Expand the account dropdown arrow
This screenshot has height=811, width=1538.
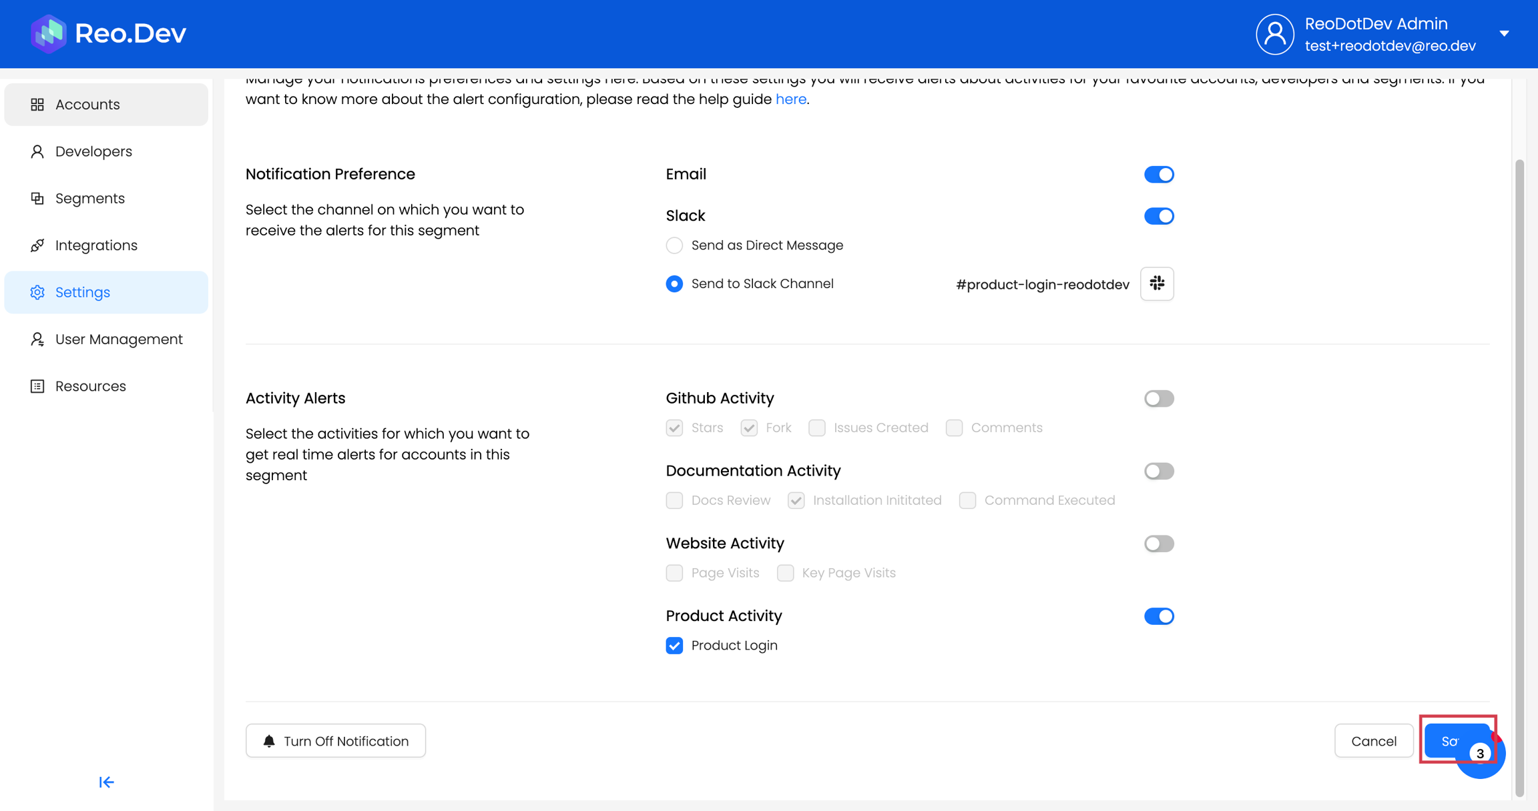pos(1504,34)
